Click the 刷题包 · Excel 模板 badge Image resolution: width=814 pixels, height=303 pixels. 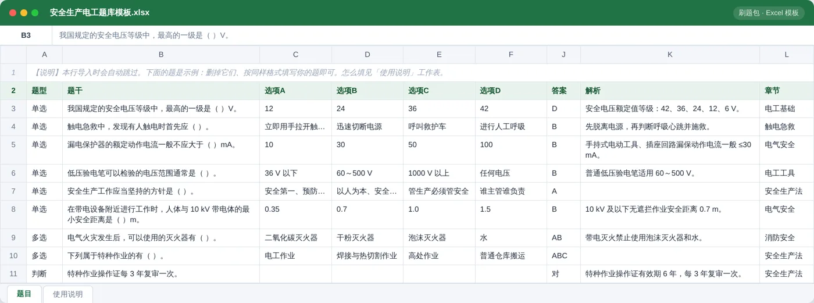769,13
